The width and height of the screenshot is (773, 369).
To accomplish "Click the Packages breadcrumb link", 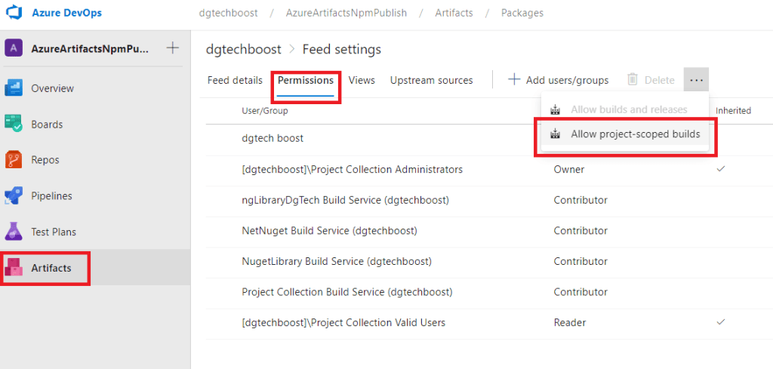I will tap(522, 13).
